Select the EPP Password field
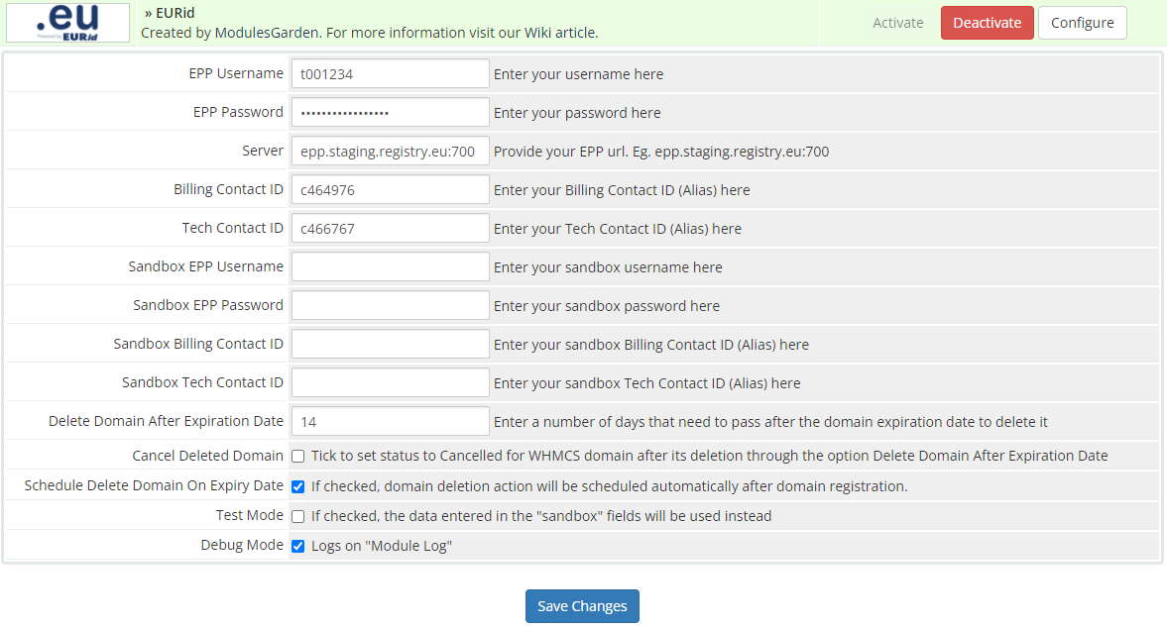The width and height of the screenshot is (1167, 629). 390,111
